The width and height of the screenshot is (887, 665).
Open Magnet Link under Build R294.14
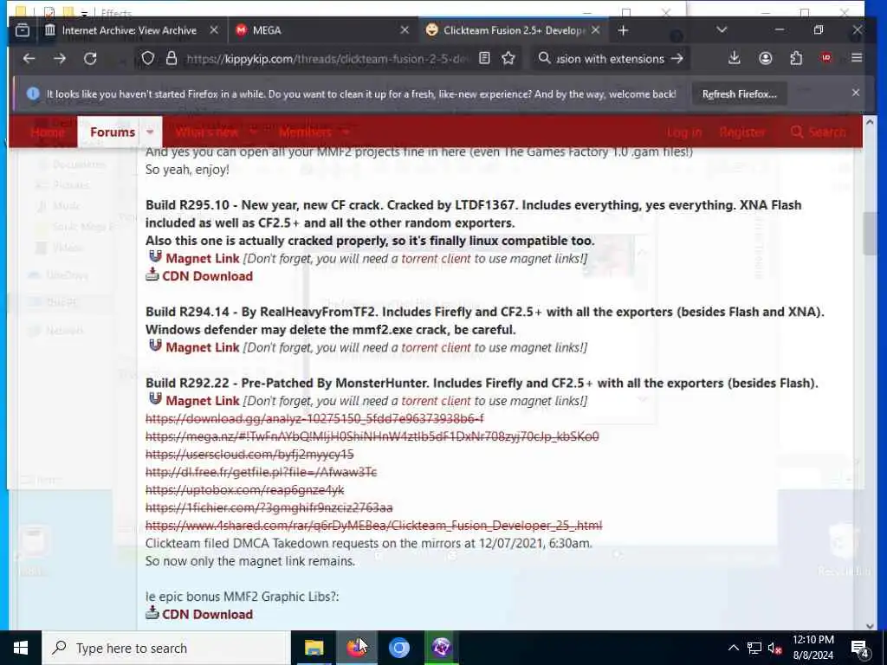tap(203, 347)
